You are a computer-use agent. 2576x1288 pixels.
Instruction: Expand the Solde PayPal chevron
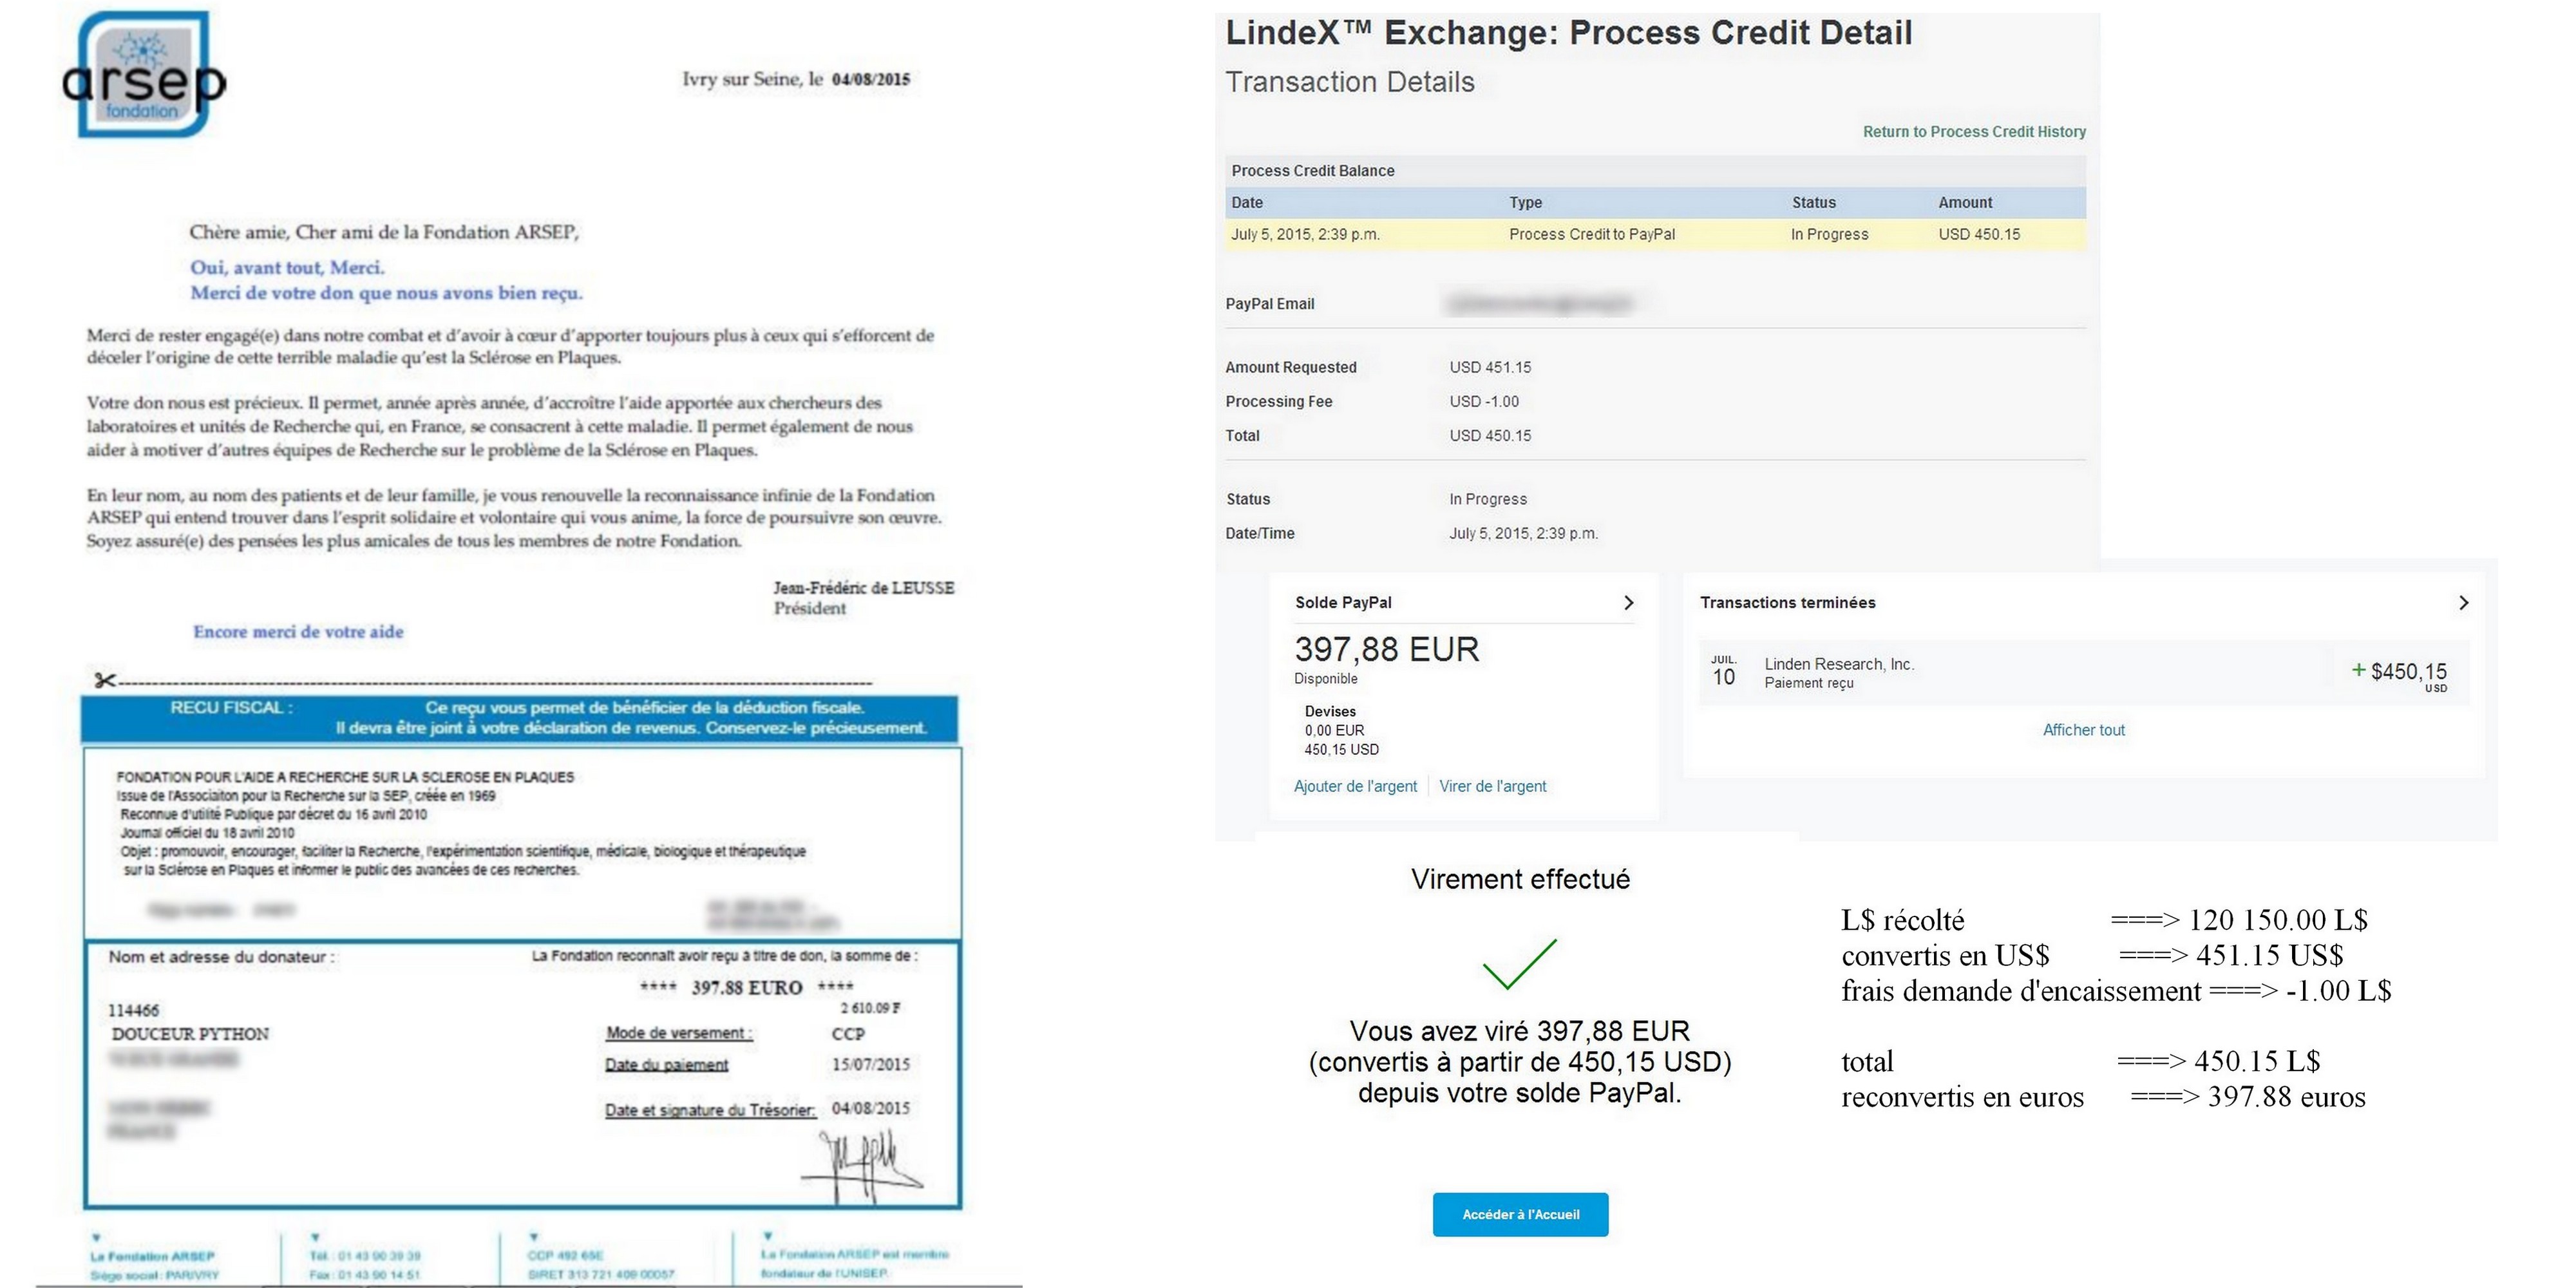1628,603
